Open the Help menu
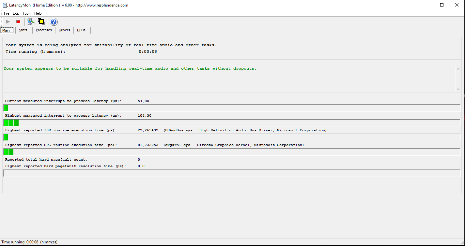Image resolution: width=465 pixels, height=246 pixels. click(x=38, y=13)
